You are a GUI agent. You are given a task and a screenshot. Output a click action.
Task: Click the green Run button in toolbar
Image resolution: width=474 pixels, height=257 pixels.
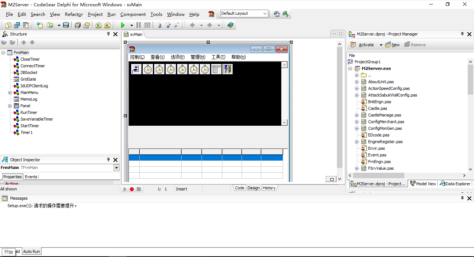(123, 25)
